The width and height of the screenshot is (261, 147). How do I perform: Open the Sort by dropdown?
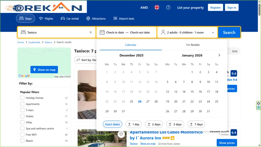(86, 60)
